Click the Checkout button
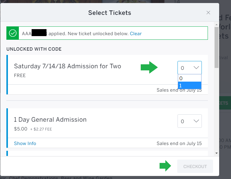Screen dimensions: 231x179 (195, 166)
